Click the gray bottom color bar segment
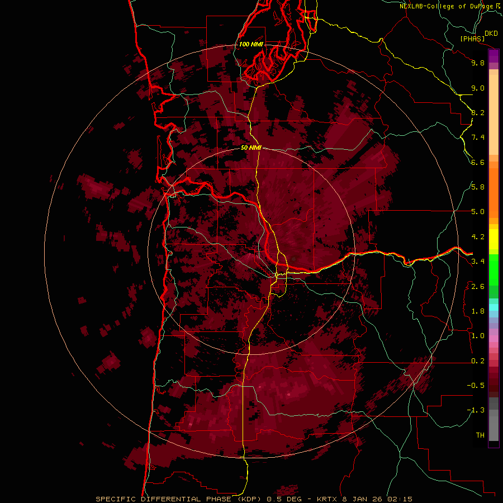503x503 pixels. pyautogui.click(x=493, y=425)
